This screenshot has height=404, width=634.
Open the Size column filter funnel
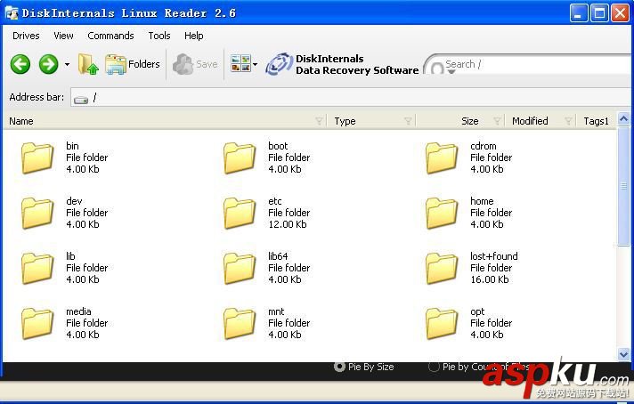[497, 121]
